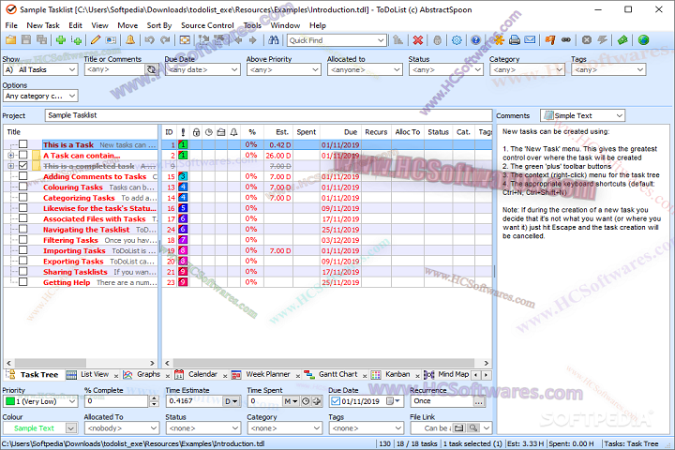Add new task with green plus icon

[61, 40]
